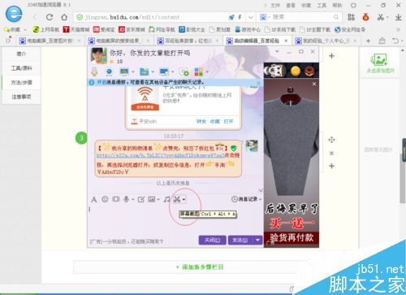
Task: Expand send file dropdown arrow
Action: tap(153, 72)
